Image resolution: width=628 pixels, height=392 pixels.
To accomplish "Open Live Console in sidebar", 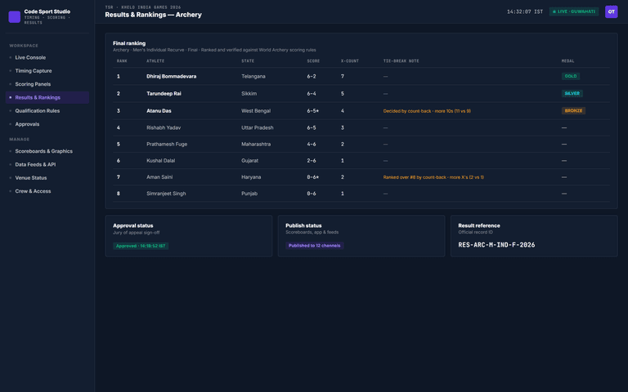I will click(47, 58).
